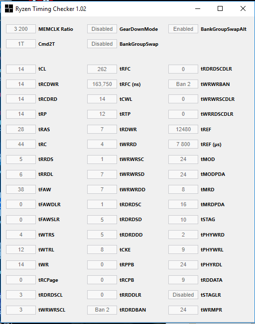
Task: Click the tRDRDSCDLR value field
Action: [x=183, y=69]
